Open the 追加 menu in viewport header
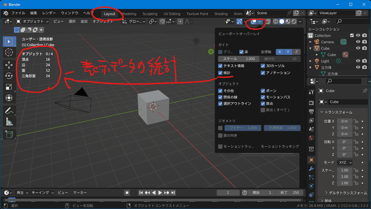Viewport: 371px width, 209px height. (x=84, y=21)
